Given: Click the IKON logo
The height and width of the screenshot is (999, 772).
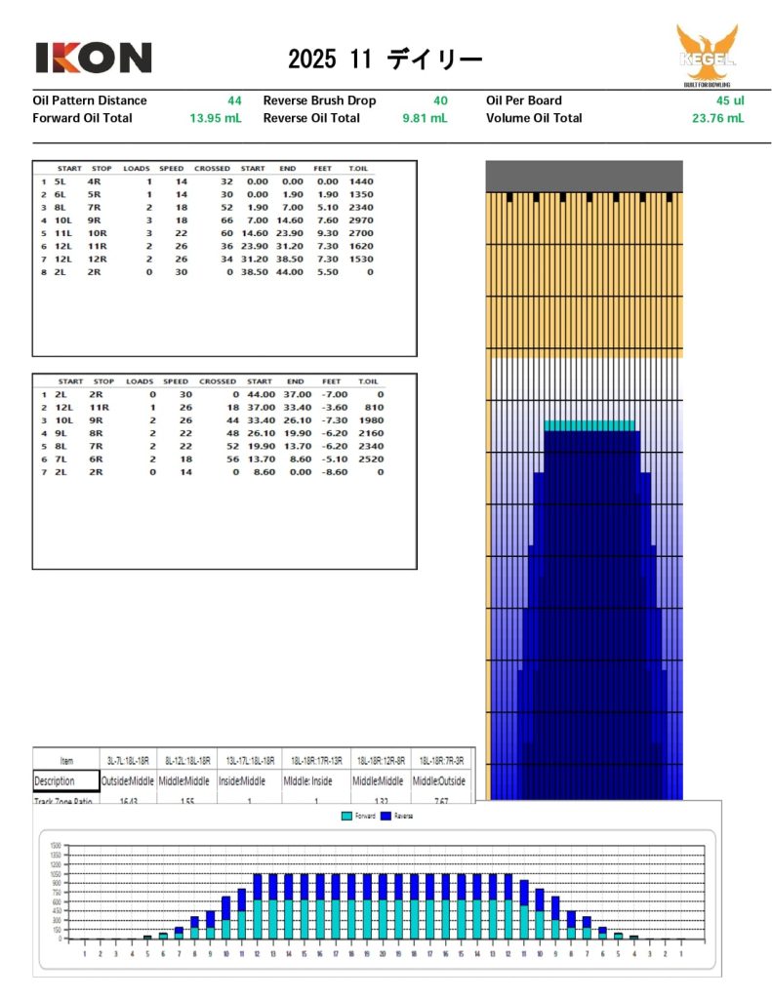Looking at the screenshot, I should pyautogui.click(x=94, y=58).
